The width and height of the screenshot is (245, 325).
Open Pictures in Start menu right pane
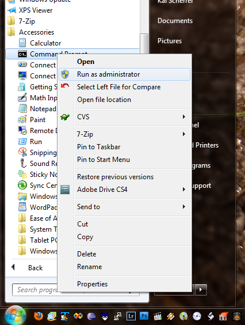pos(170,41)
